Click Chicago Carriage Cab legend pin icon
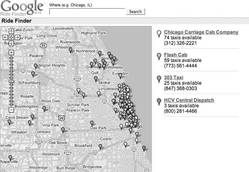The height and width of the screenshot is (172, 249). [x=159, y=34]
